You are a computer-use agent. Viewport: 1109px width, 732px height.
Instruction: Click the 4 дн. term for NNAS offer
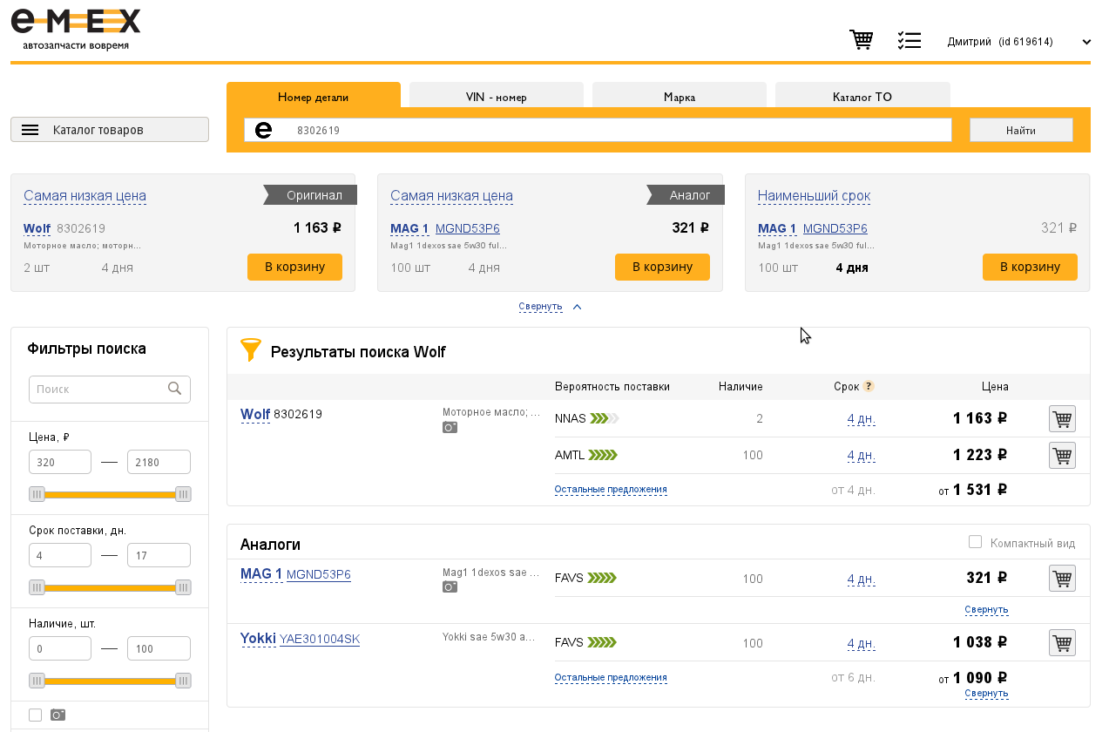point(861,419)
